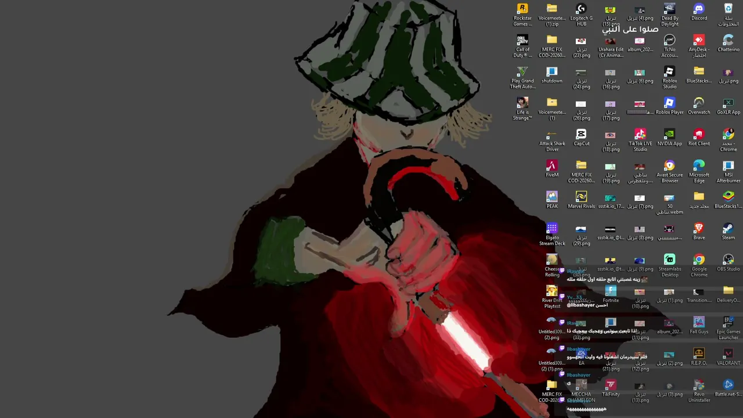Click the R.E.P.O. game shortcut

699,356
